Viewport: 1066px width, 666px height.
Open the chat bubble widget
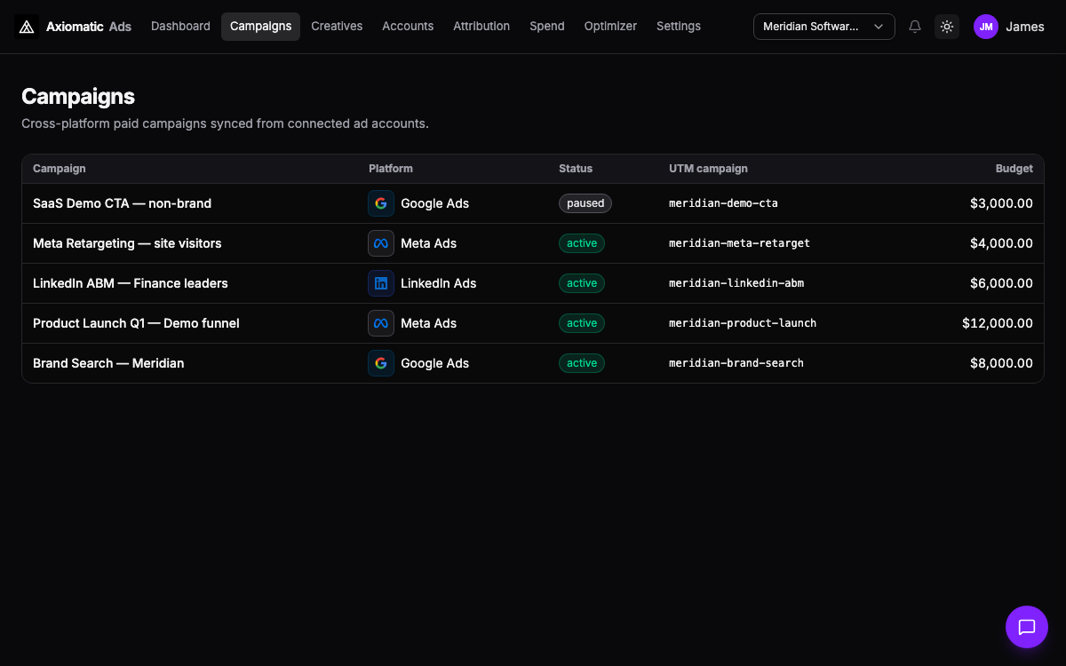pos(1027,627)
